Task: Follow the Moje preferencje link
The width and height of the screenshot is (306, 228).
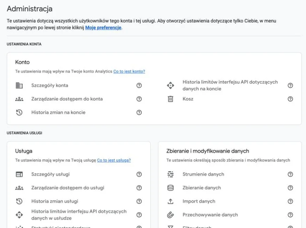Action: [103, 27]
